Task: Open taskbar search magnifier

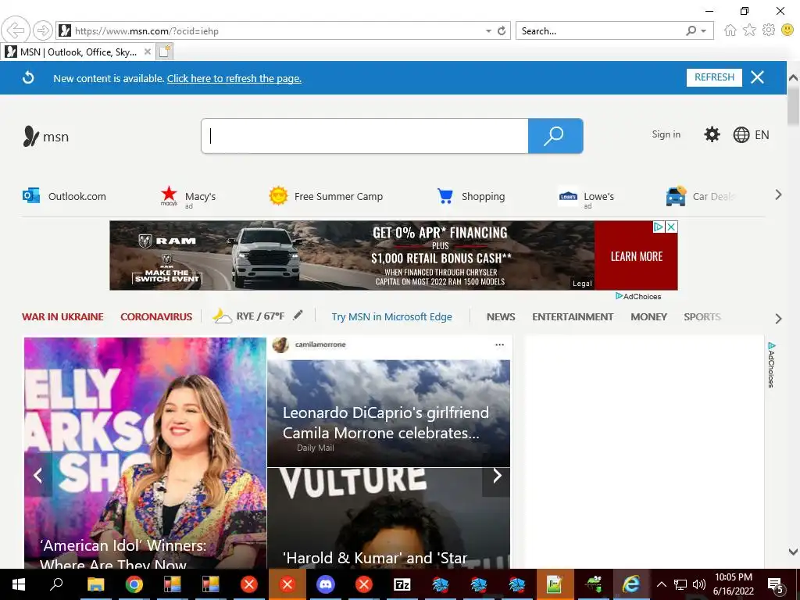Action: click(56, 584)
